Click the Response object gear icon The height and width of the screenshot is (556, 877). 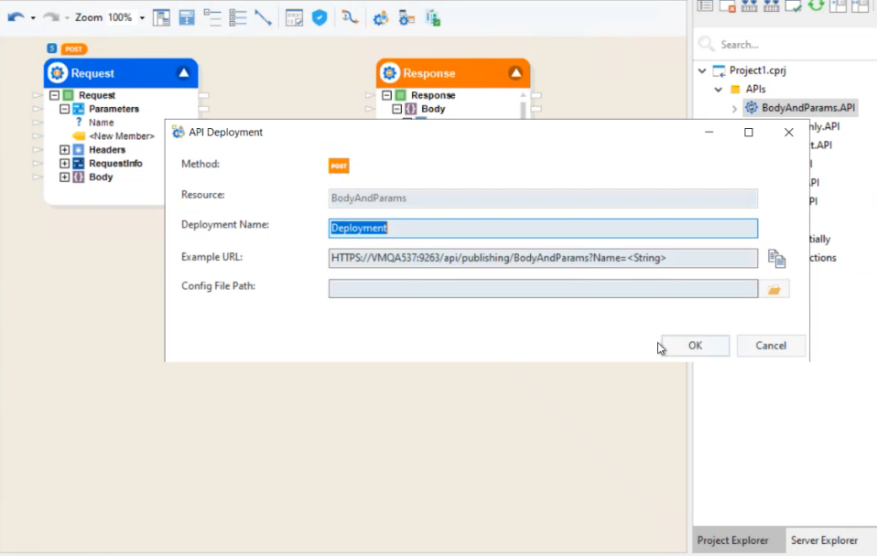(x=389, y=72)
